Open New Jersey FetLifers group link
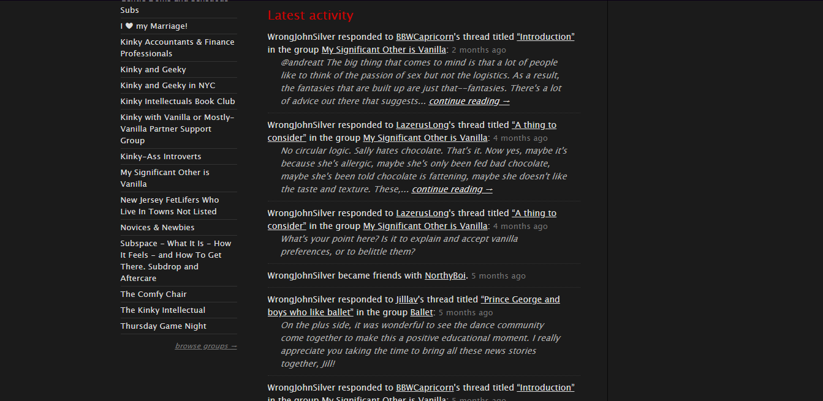This screenshot has width=823, height=401. click(169, 206)
